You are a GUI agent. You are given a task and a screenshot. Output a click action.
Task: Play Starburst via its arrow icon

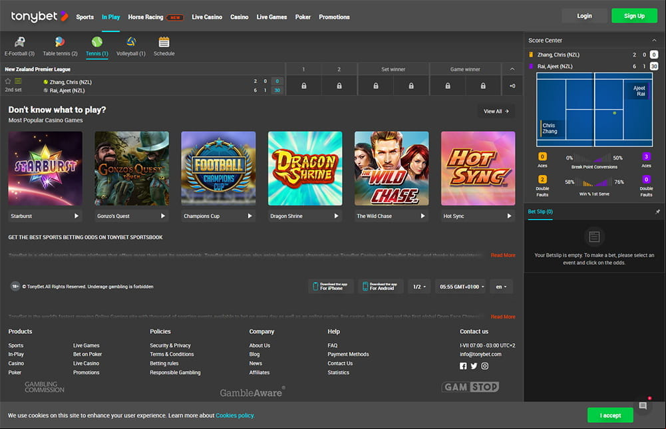77,215
